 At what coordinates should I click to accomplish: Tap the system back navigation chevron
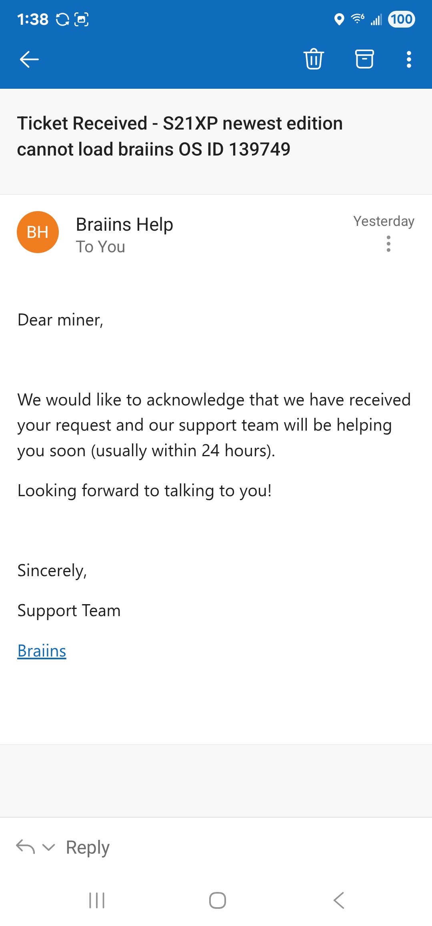coord(338,900)
